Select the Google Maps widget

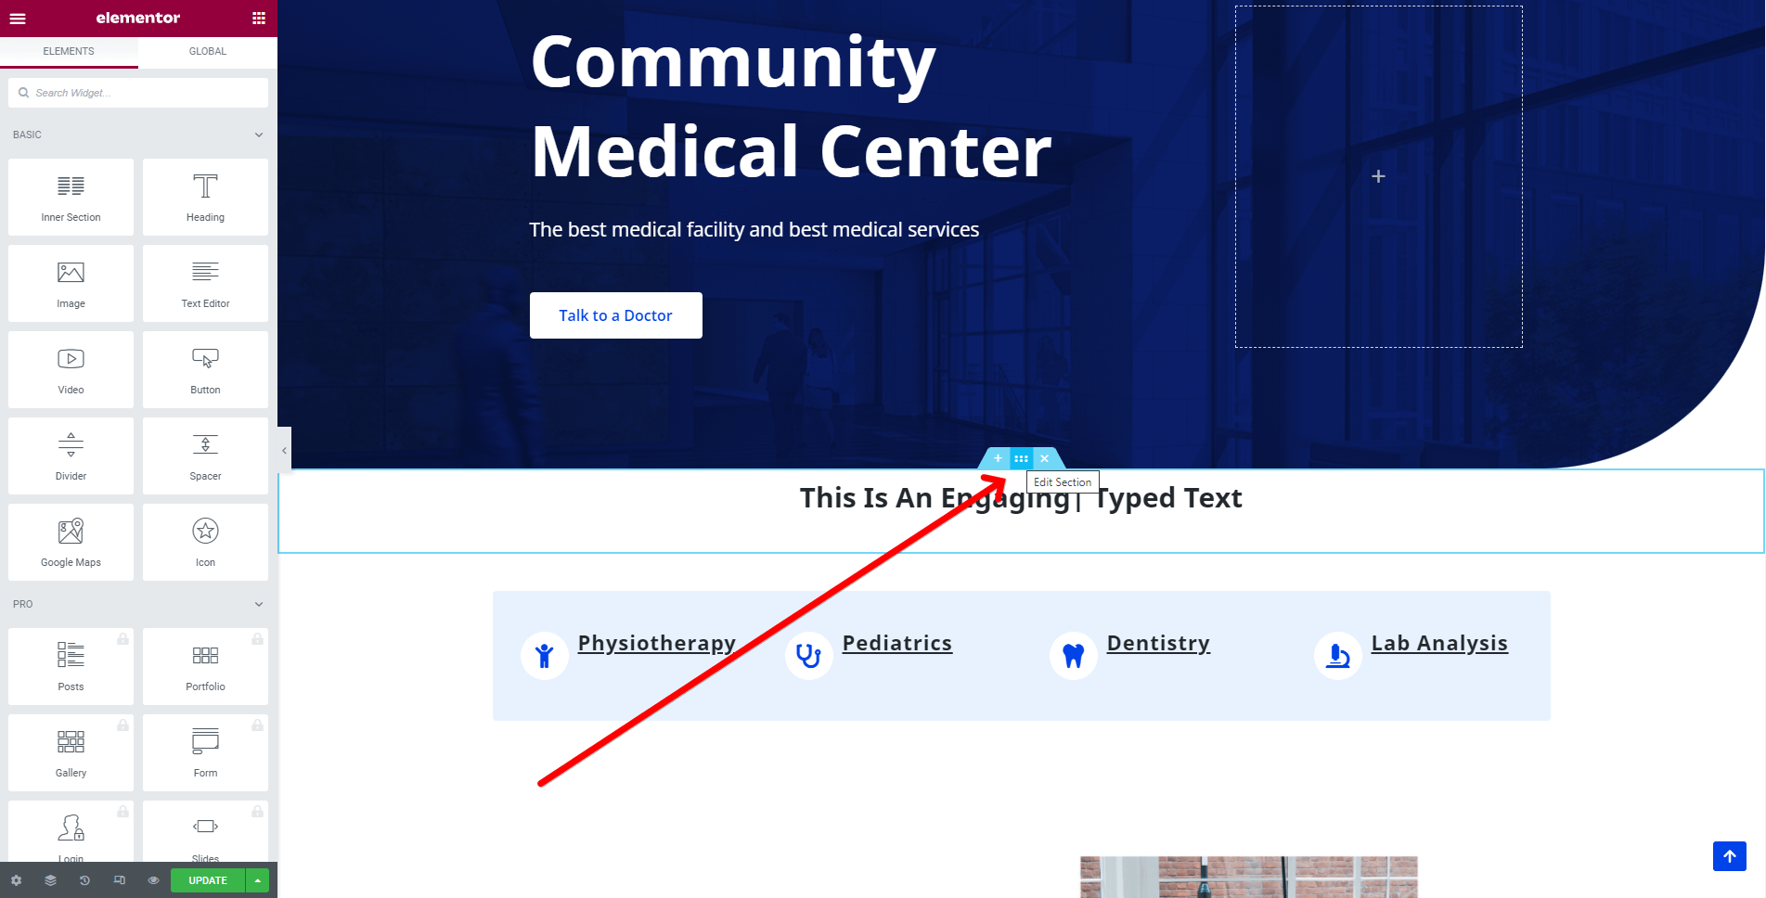(71, 542)
